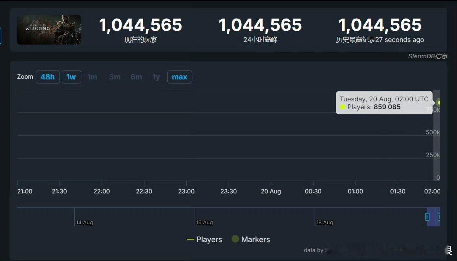Screen dimensions: 457x261
Task: Click the 01:00 axis label
Action: click(355, 191)
